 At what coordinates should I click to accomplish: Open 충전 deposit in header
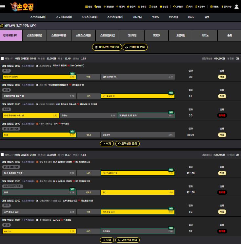tap(89, 7)
